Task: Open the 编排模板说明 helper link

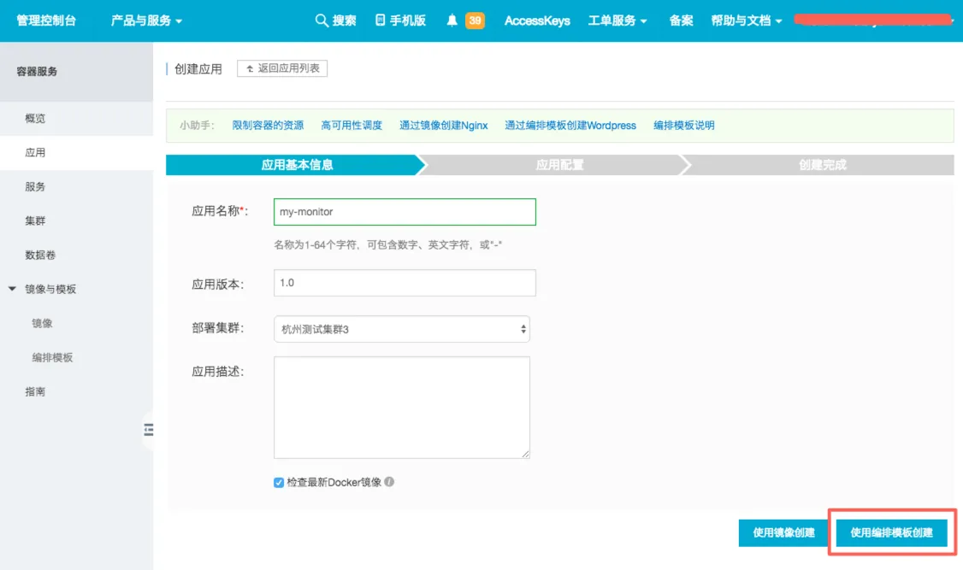Action: point(683,125)
